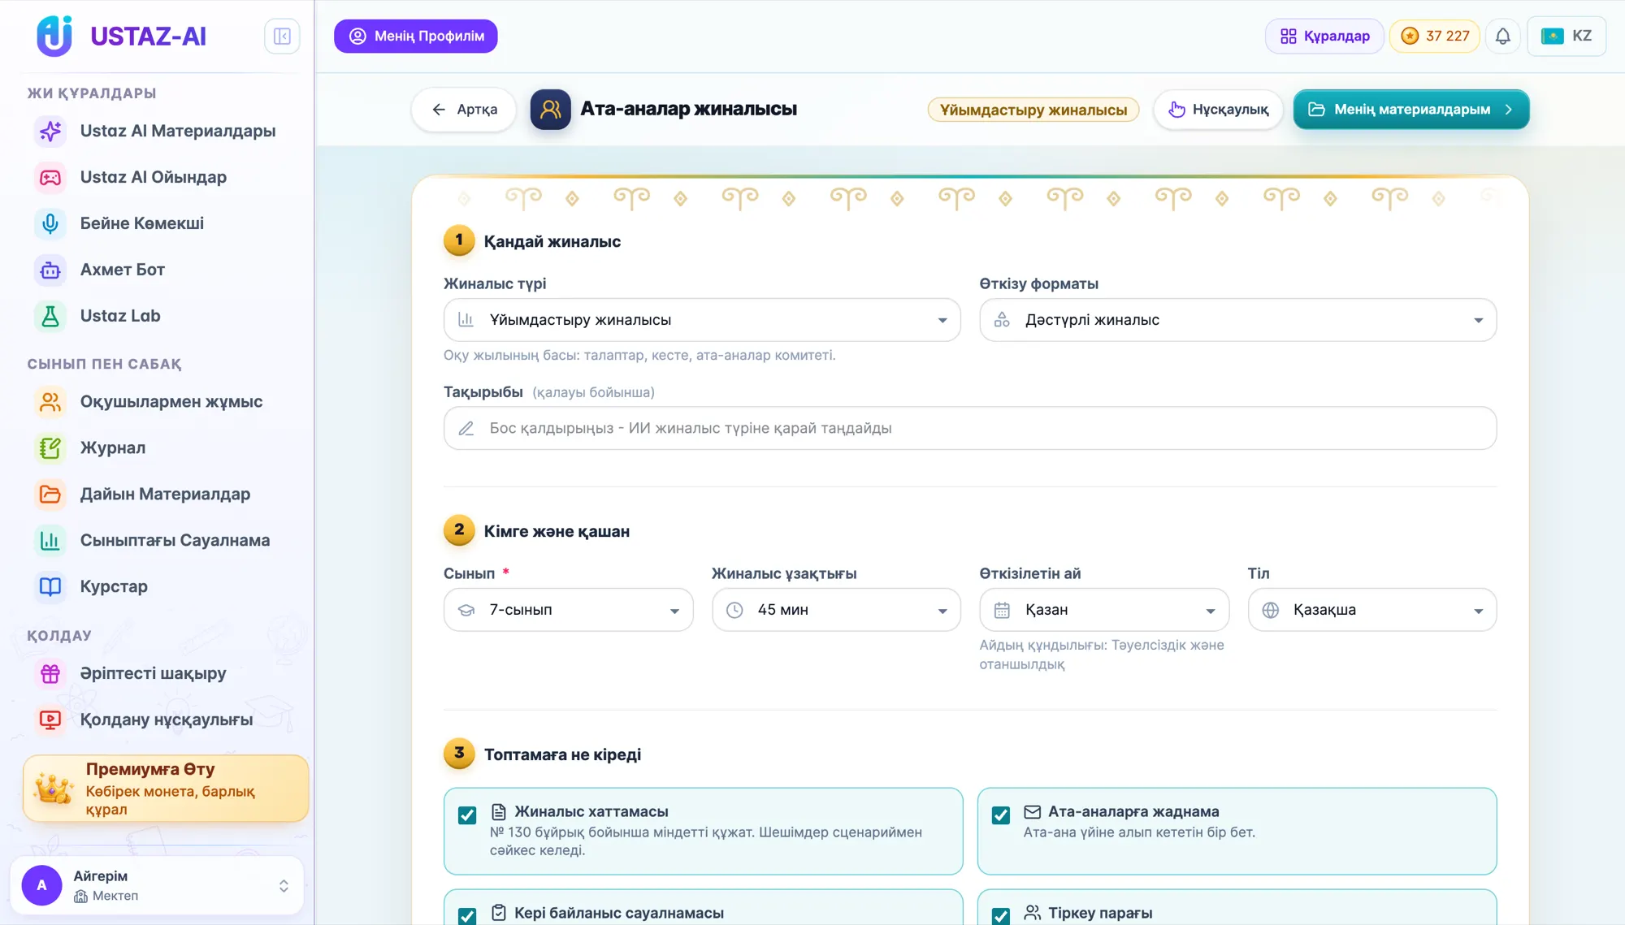Open notifications bell icon
The height and width of the screenshot is (925, 1625).
1502,36
